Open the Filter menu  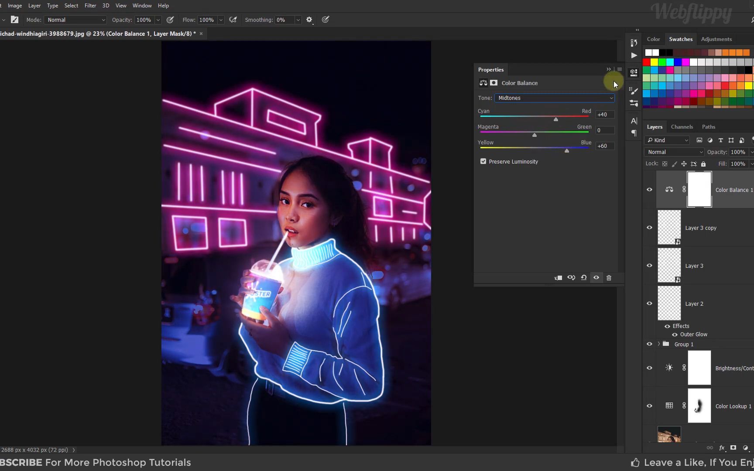click(90, 5)
